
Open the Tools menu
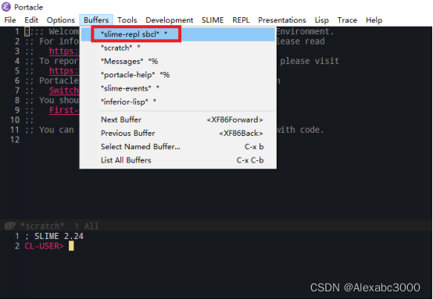pyautogui.click(x=127, y=20)
